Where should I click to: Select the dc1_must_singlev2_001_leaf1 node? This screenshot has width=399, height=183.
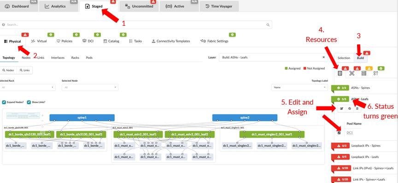[272, 135]
